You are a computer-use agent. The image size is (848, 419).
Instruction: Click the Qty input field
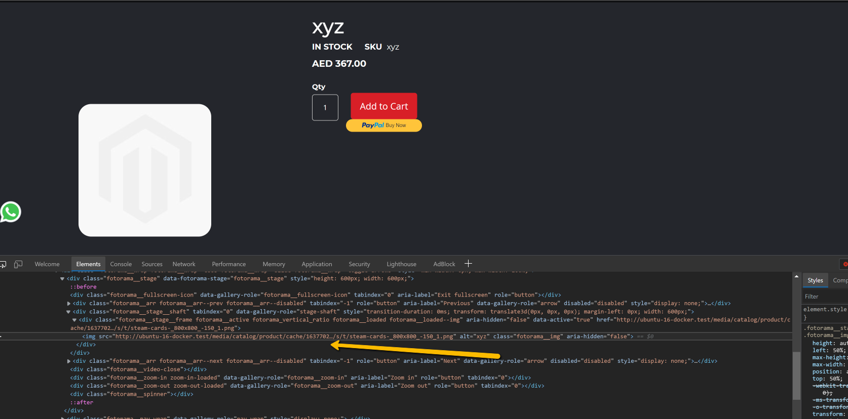click(x=325, y=108)
